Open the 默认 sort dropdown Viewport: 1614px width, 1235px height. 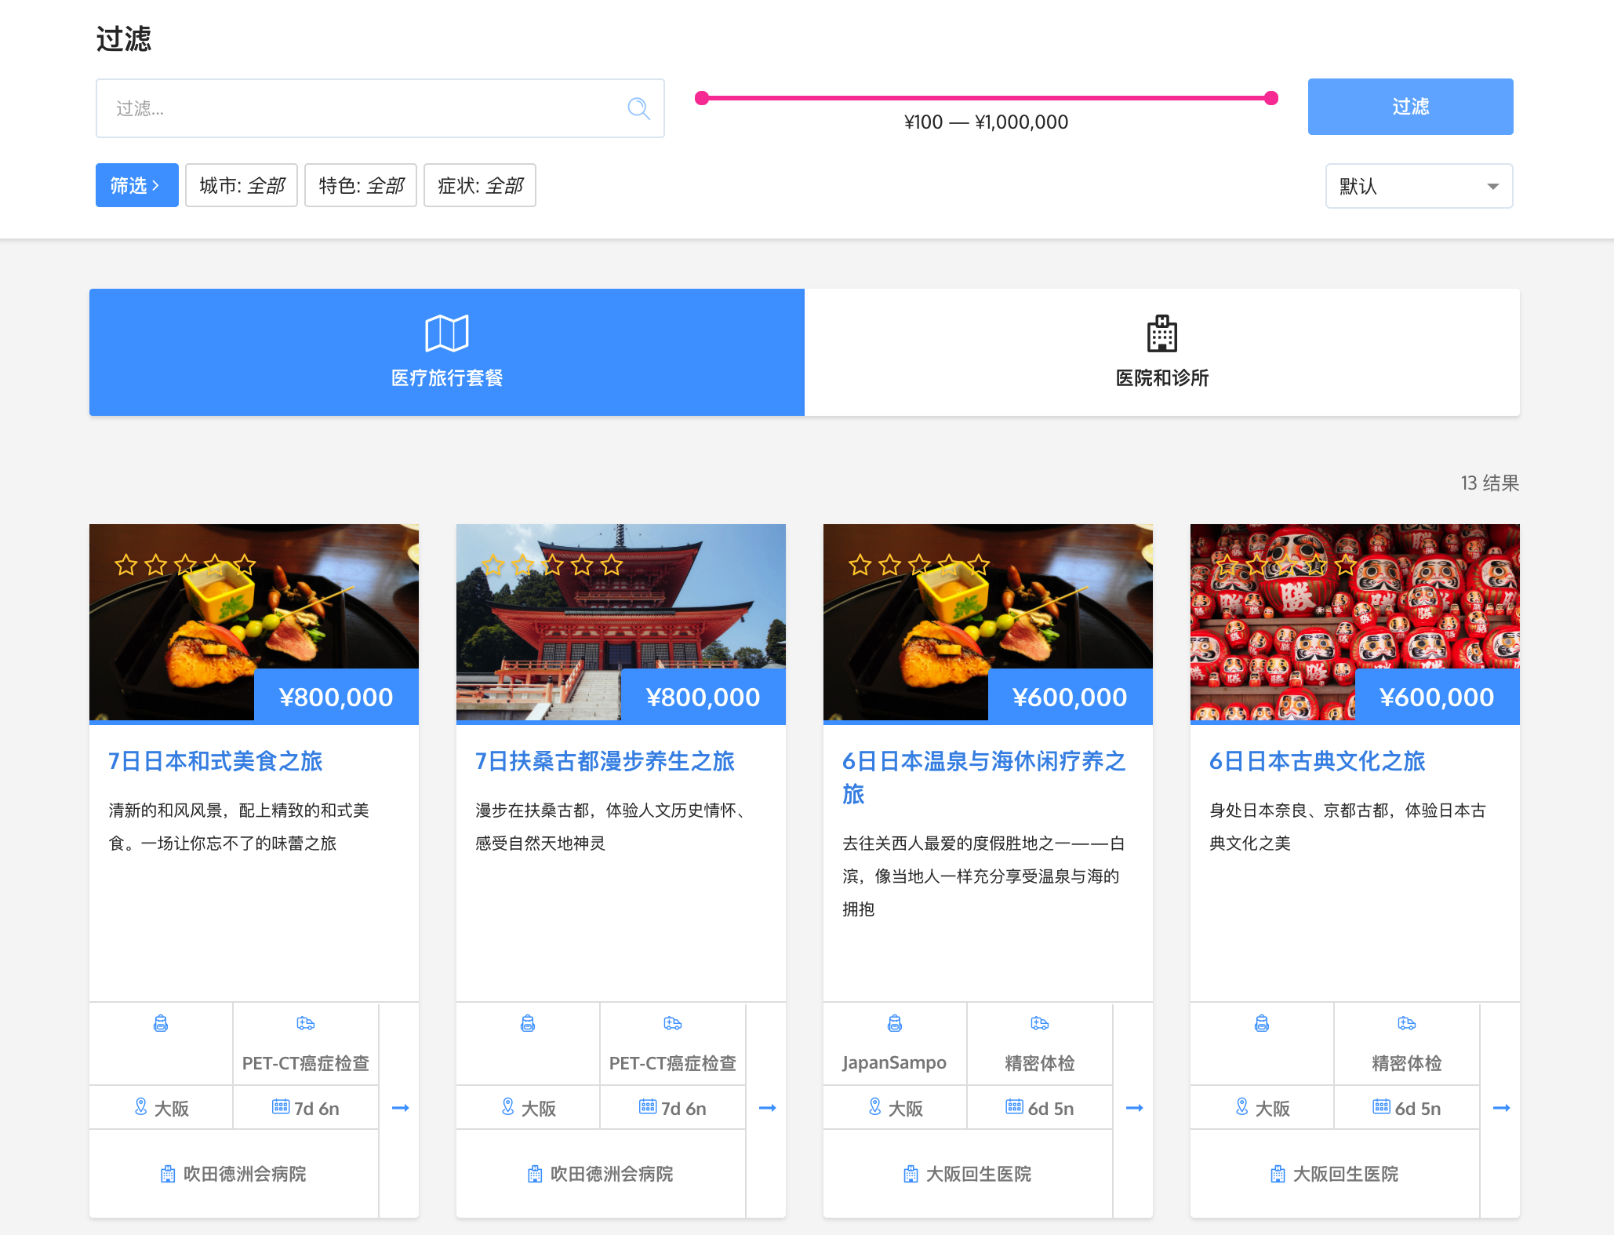(x=1419, y=186)
